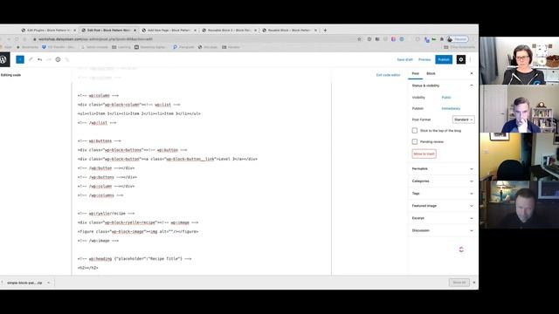Click the Undo arrow in editor toolbar
The image size is (559, 314).
pyautogui.click(x=39, y=59)
